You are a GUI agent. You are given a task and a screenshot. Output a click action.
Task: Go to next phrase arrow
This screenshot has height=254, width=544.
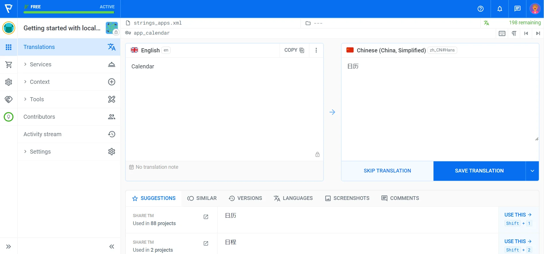point(538,33)
